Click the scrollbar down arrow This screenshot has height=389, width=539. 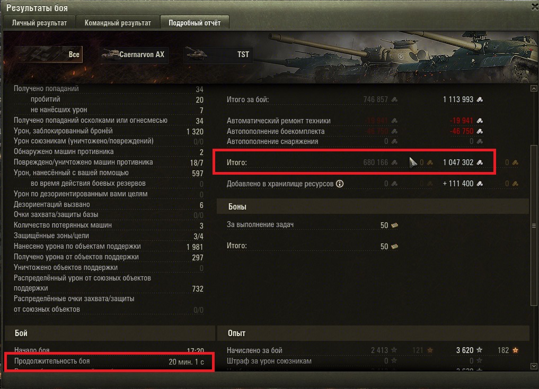[534, 366]
